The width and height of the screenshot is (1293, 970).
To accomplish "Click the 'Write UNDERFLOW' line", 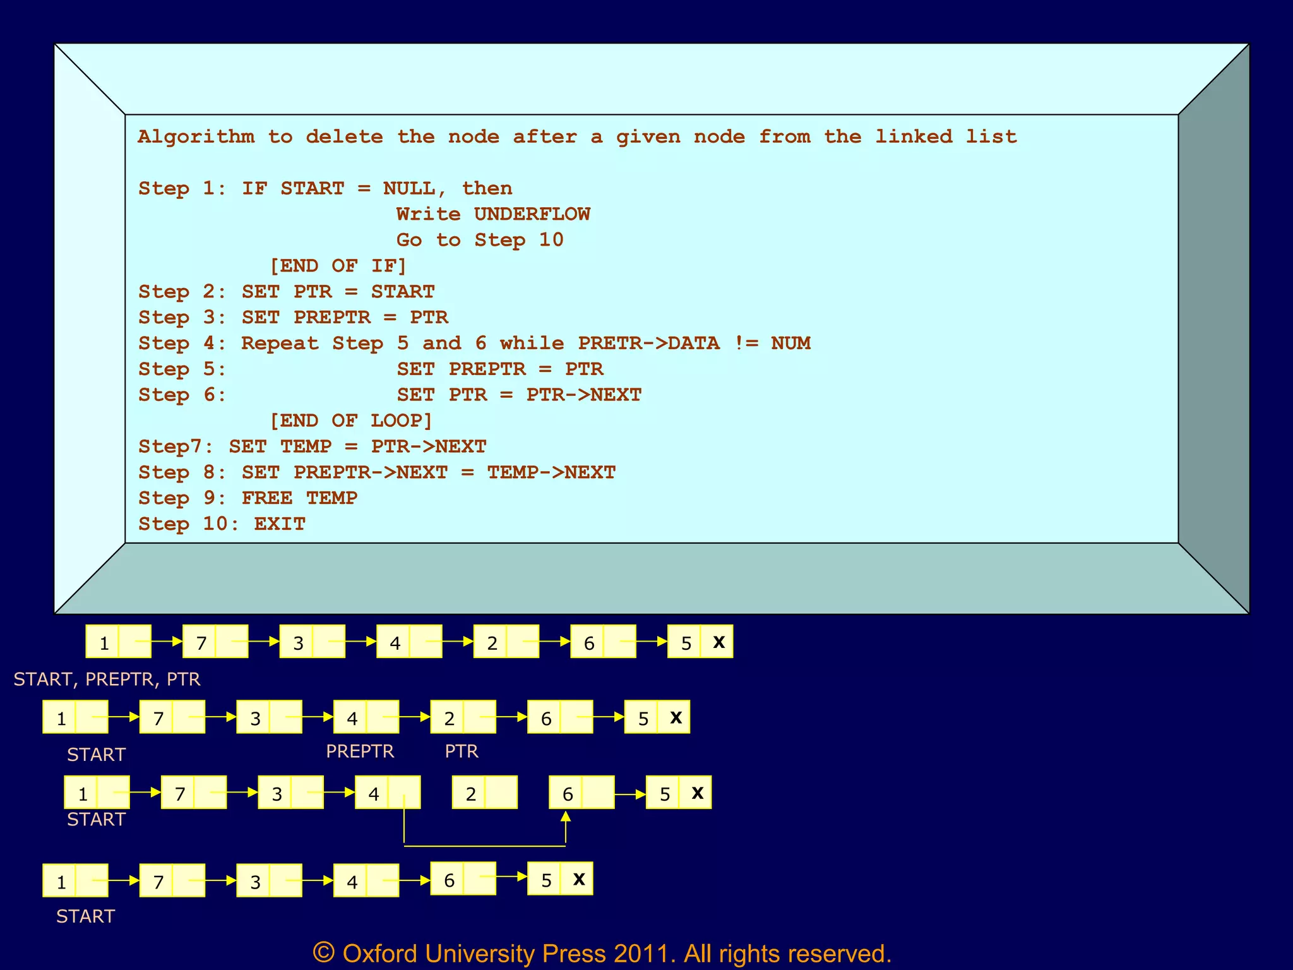I will 493,214.
